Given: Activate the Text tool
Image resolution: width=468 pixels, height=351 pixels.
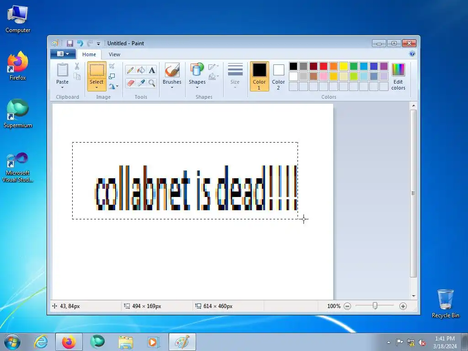Looking at the screenshot, I should click(152, 70).
